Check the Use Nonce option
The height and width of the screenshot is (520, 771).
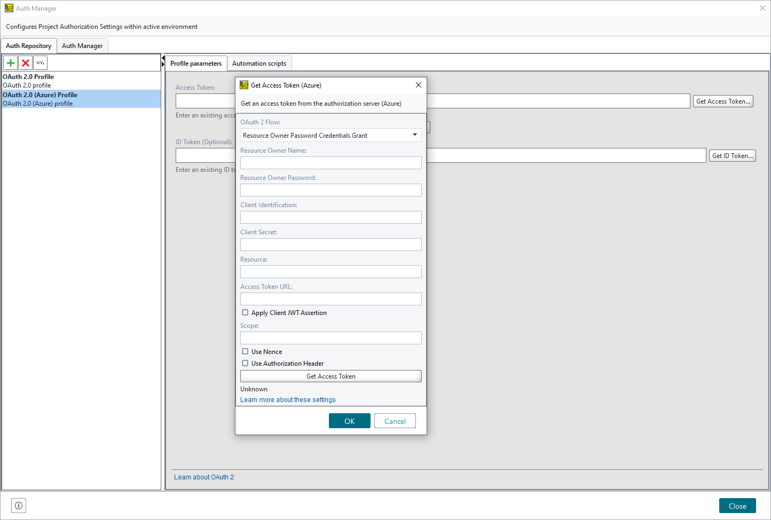point(245,351)
